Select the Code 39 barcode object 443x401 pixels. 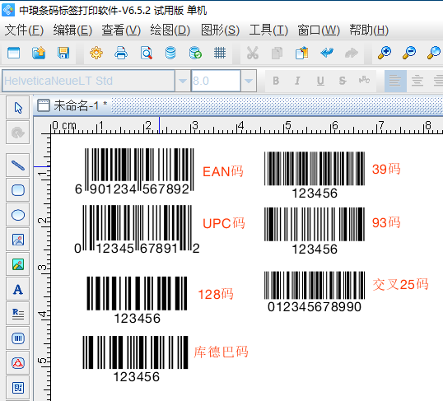click(315, 175)
